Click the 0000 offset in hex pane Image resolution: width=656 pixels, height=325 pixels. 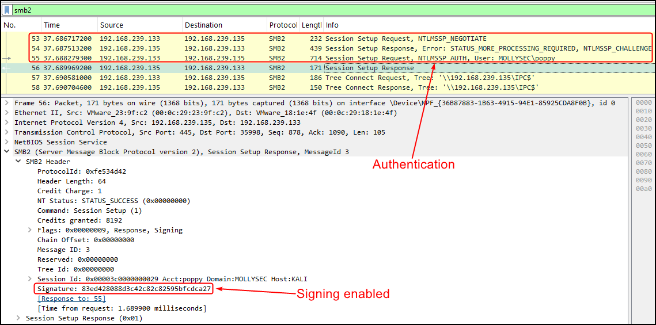[644, 103]
